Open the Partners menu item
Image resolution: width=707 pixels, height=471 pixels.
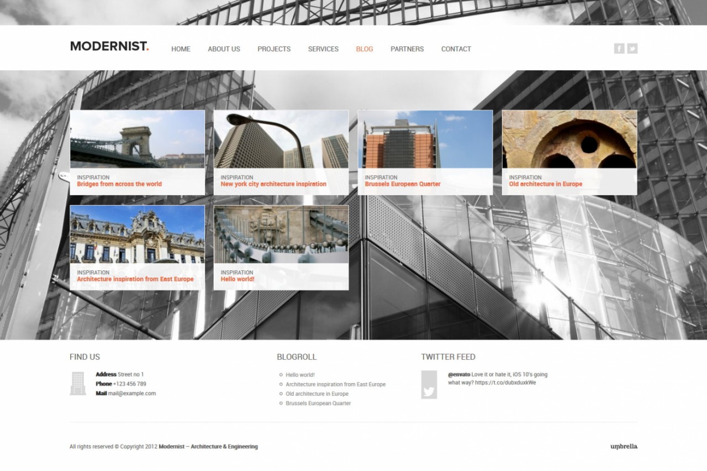coord(407,49)
